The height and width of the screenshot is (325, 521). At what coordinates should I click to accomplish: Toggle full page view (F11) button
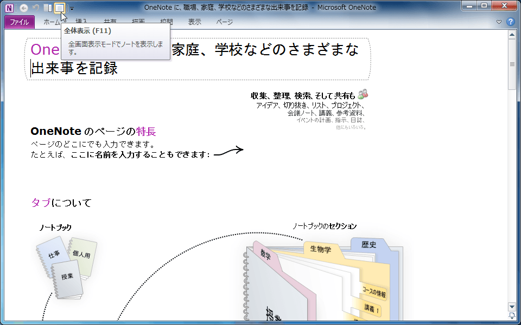(x=60, y=8)
